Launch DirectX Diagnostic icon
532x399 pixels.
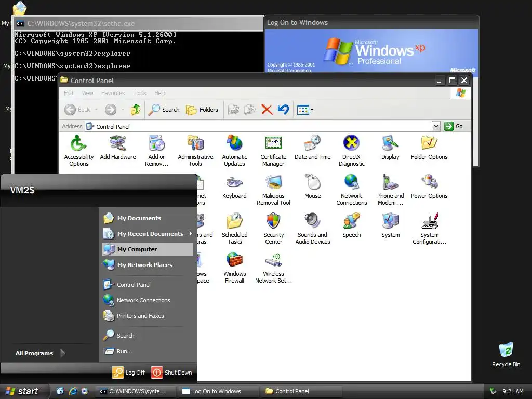[352, 151]
